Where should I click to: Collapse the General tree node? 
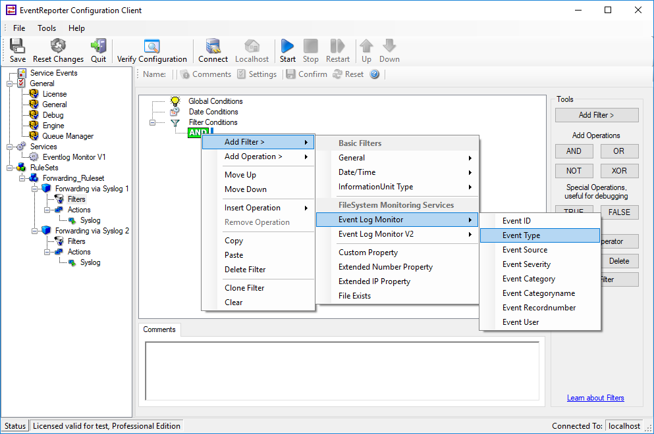click(x=9, y=84)
